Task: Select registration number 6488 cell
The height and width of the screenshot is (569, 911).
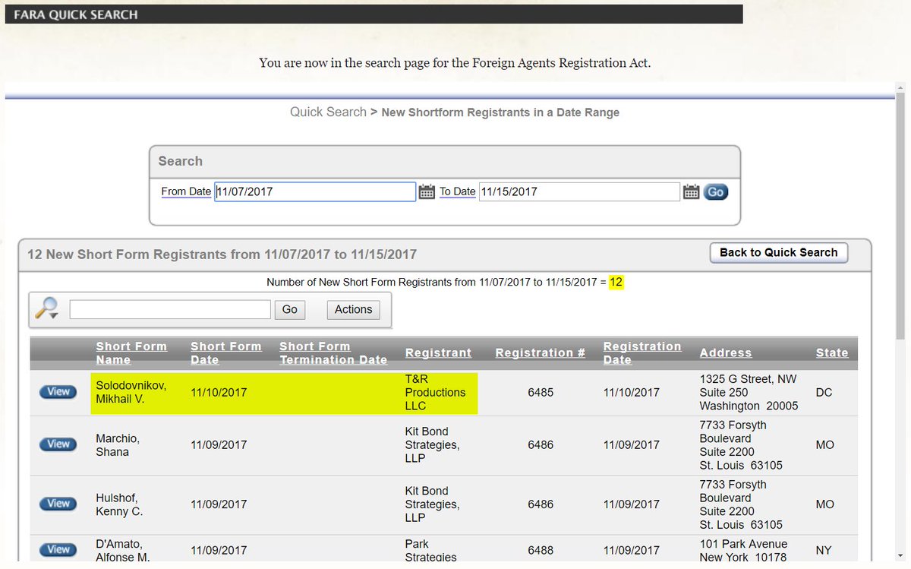Action: (x=541, y=550)
